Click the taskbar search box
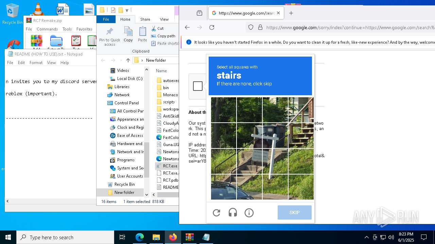Image resolution: width=435 pixels, height=244 pixels. coord(65,237)
